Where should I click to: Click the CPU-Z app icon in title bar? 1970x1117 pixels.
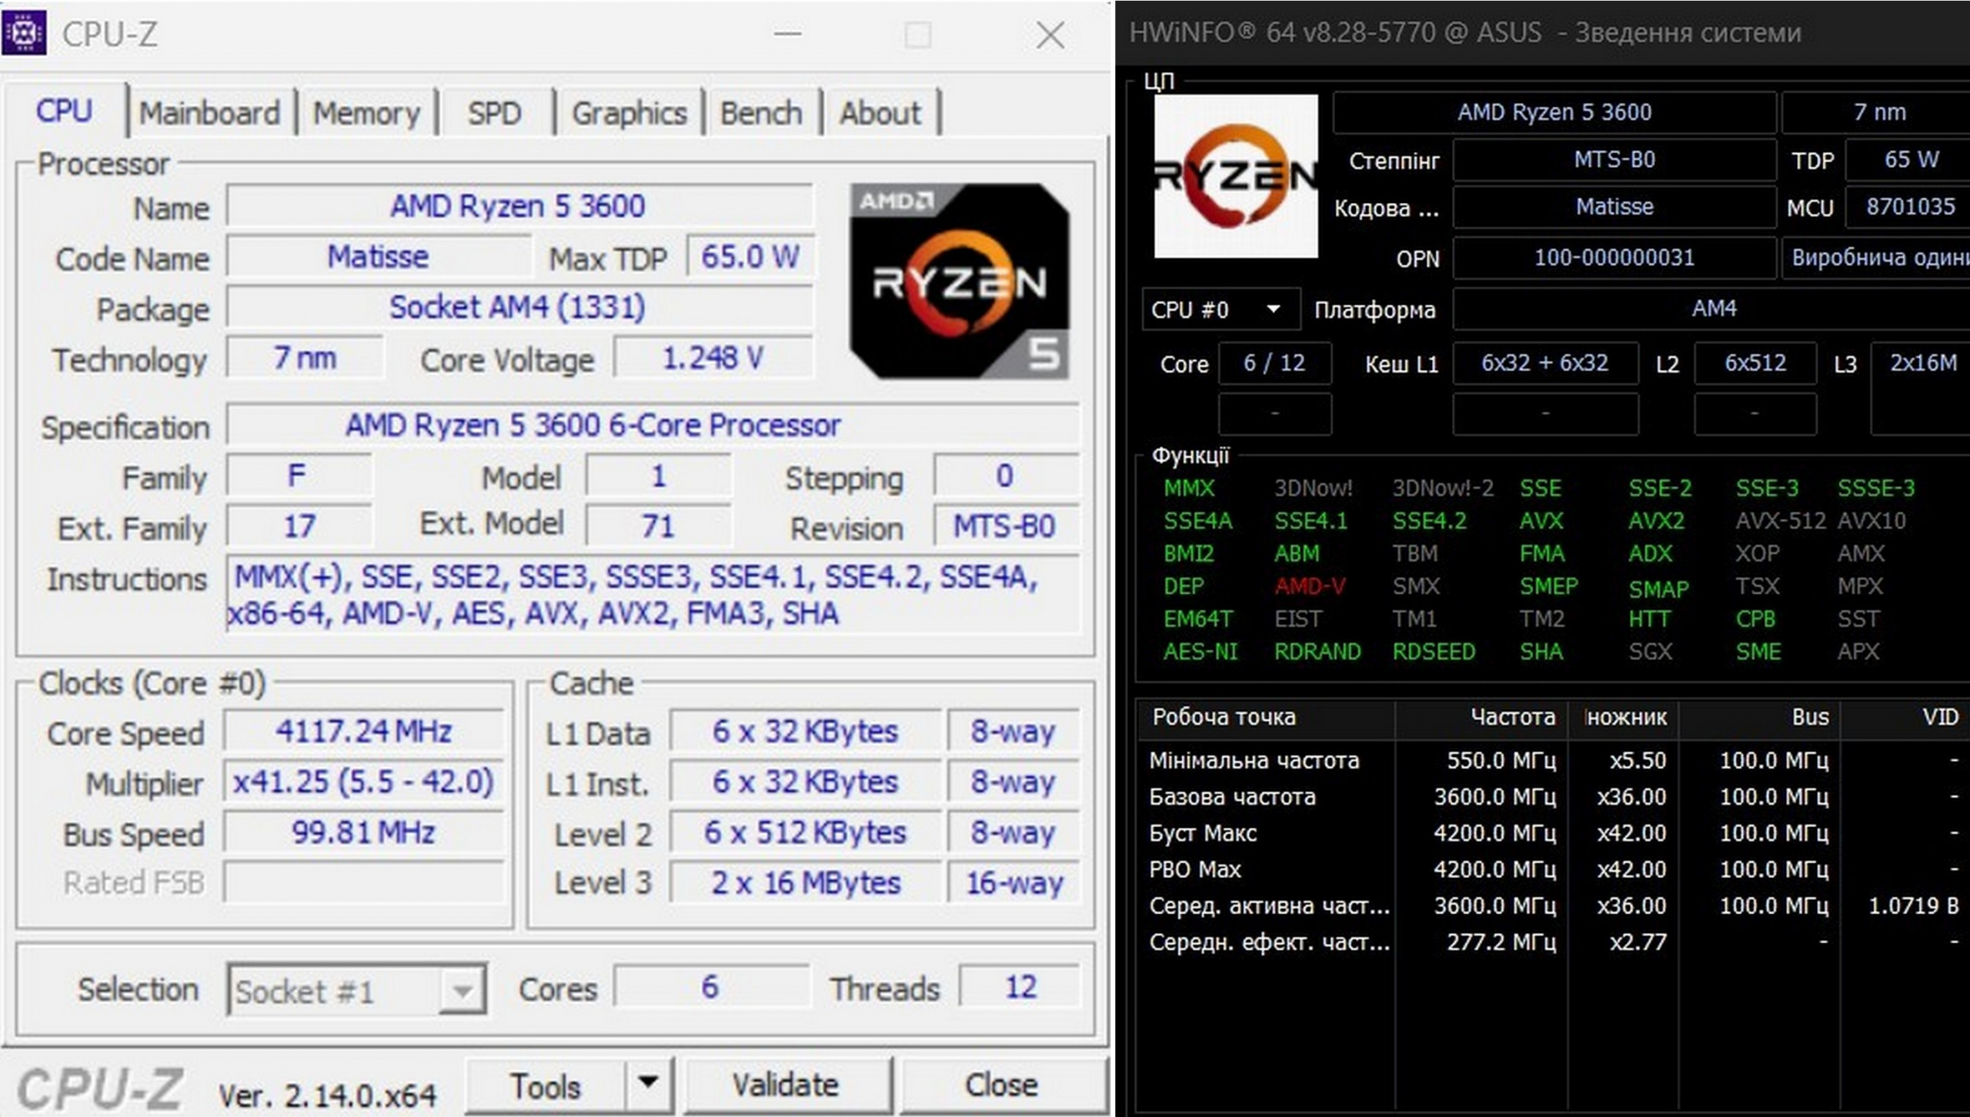click(24, 34)
